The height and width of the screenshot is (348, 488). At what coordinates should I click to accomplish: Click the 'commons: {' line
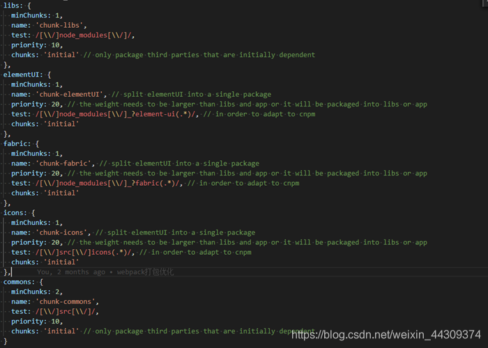tap(23, 282)
